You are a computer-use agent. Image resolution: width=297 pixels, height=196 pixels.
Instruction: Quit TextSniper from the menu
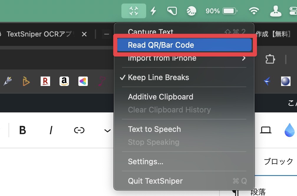pos(184,181)
